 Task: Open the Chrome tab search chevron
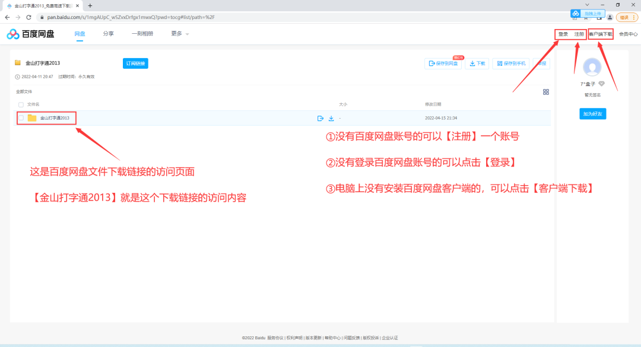click(x=587, y=5)
